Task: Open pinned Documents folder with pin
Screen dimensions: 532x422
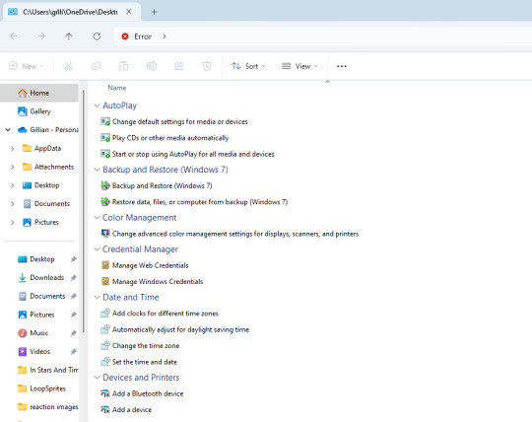Action: tap(41, 296)
